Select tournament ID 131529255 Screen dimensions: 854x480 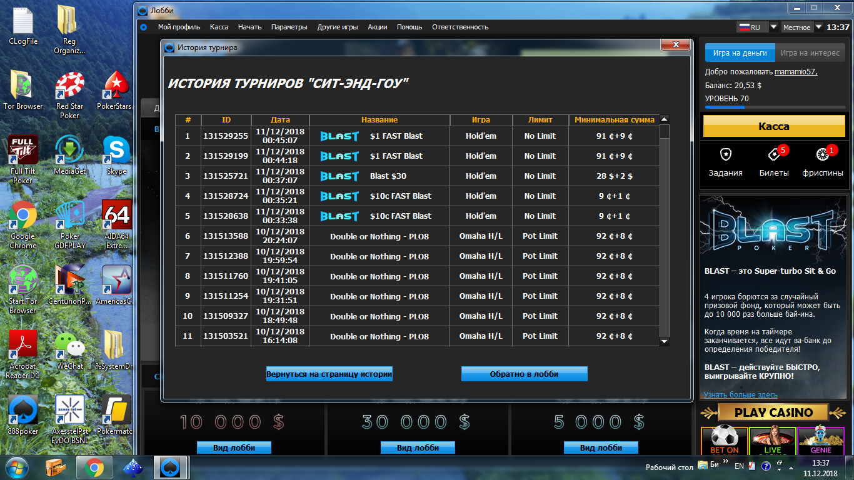[226, 136]
